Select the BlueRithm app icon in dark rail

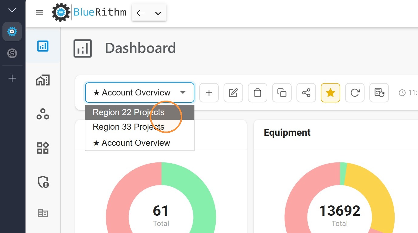click(x=12, y=32)
